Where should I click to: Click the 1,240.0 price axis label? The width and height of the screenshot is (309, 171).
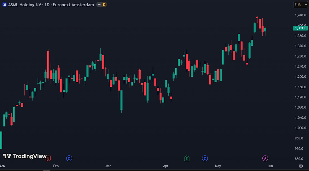click(300, 67)
